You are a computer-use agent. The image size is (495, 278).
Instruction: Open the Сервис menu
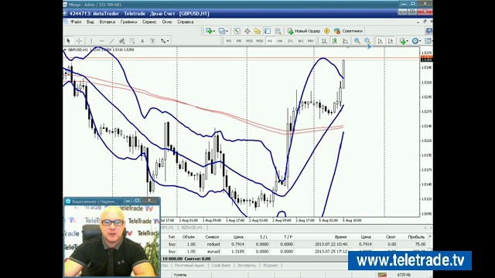pos(149,22)
